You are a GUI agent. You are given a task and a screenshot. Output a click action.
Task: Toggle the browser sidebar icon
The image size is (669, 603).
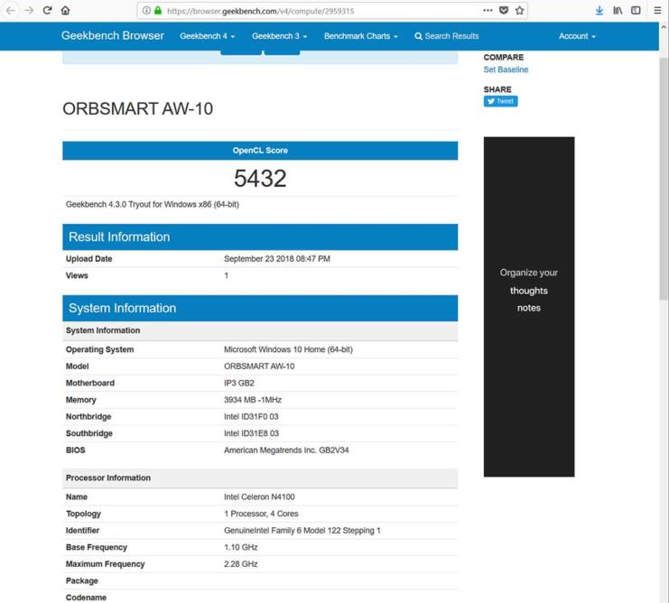(x=636, y=11)
